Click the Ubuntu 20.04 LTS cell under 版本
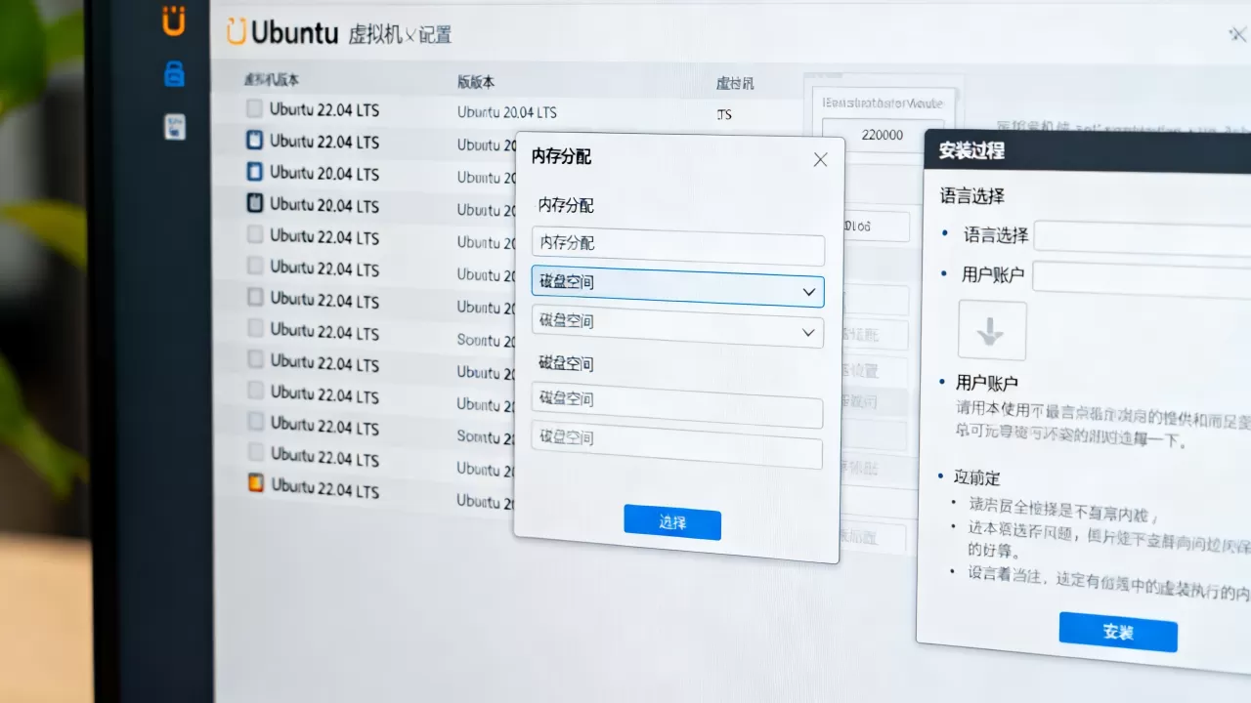Viewport: 1251px width, 703px height. coord(506,112)
